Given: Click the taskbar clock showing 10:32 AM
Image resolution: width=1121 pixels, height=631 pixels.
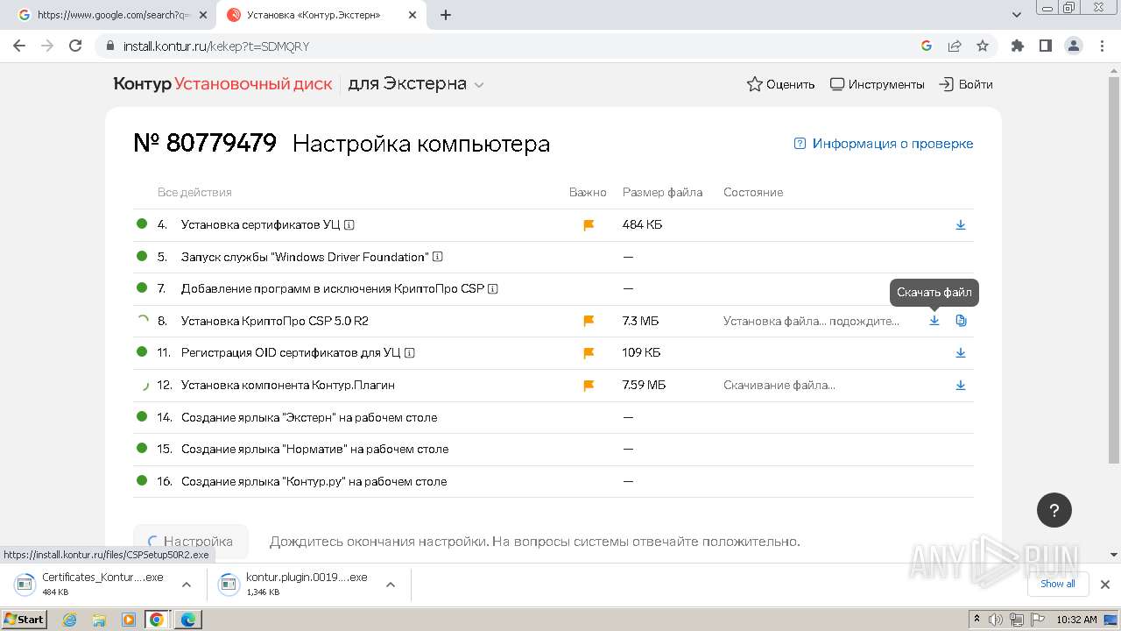Looking at the screenshot, I should pos(1076,620).
